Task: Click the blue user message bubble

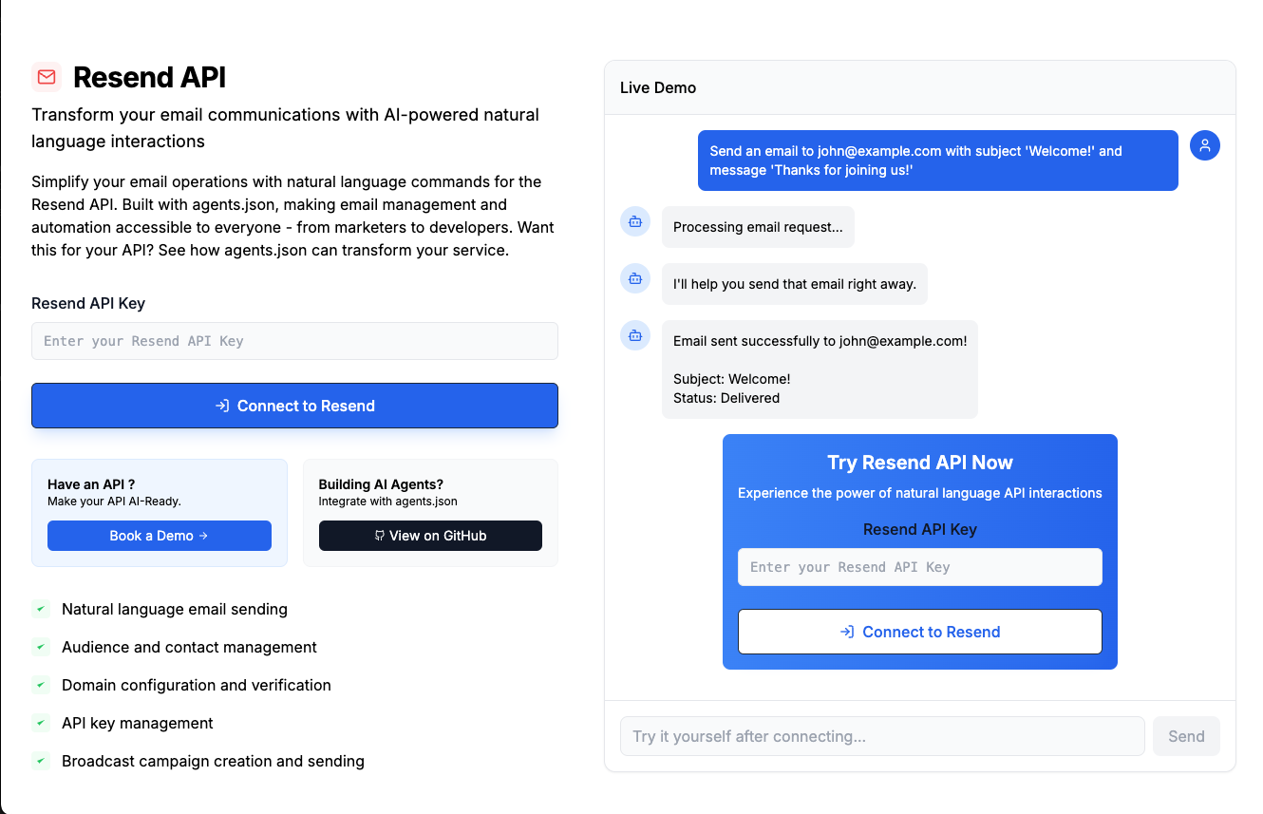Action: coord(937,161)
